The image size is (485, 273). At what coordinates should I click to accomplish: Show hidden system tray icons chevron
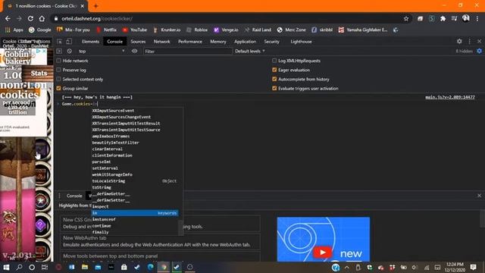click(347, 267)
